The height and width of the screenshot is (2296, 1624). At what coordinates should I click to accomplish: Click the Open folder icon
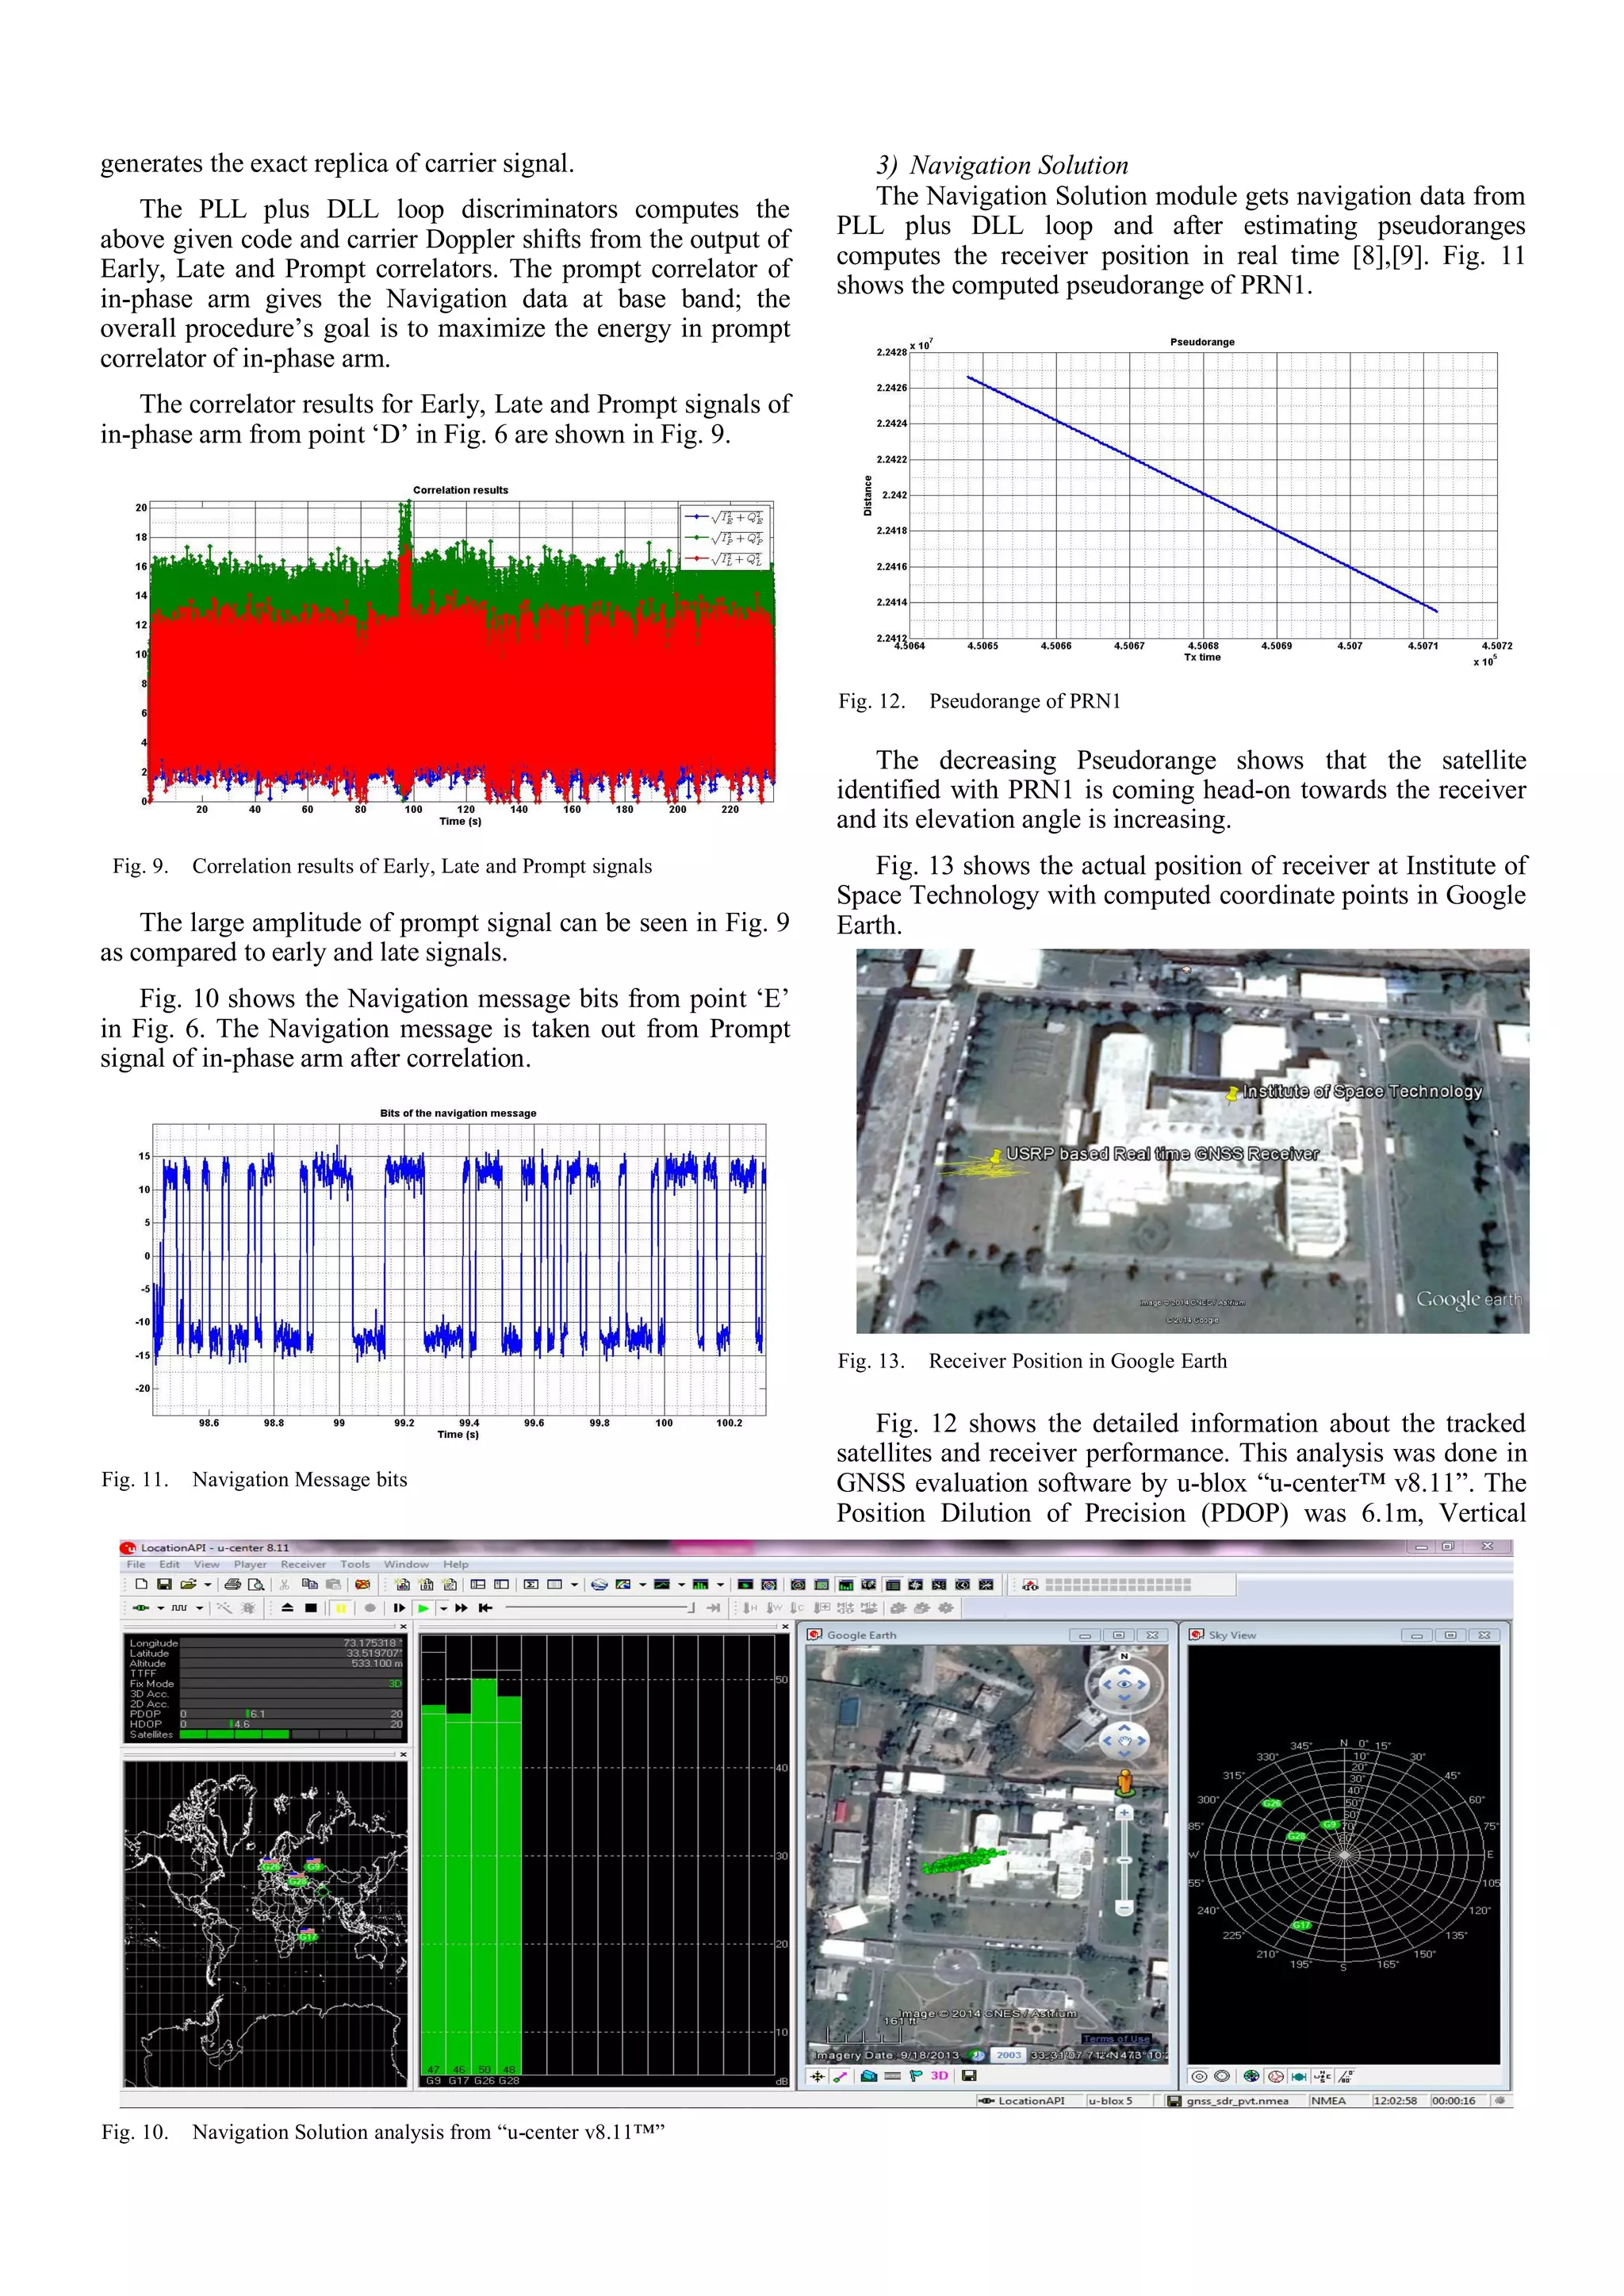[x=188, y=1584]
